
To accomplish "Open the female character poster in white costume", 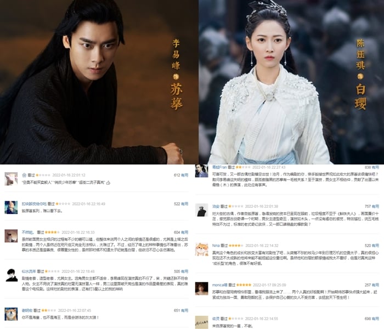I will tap(291, 82).
